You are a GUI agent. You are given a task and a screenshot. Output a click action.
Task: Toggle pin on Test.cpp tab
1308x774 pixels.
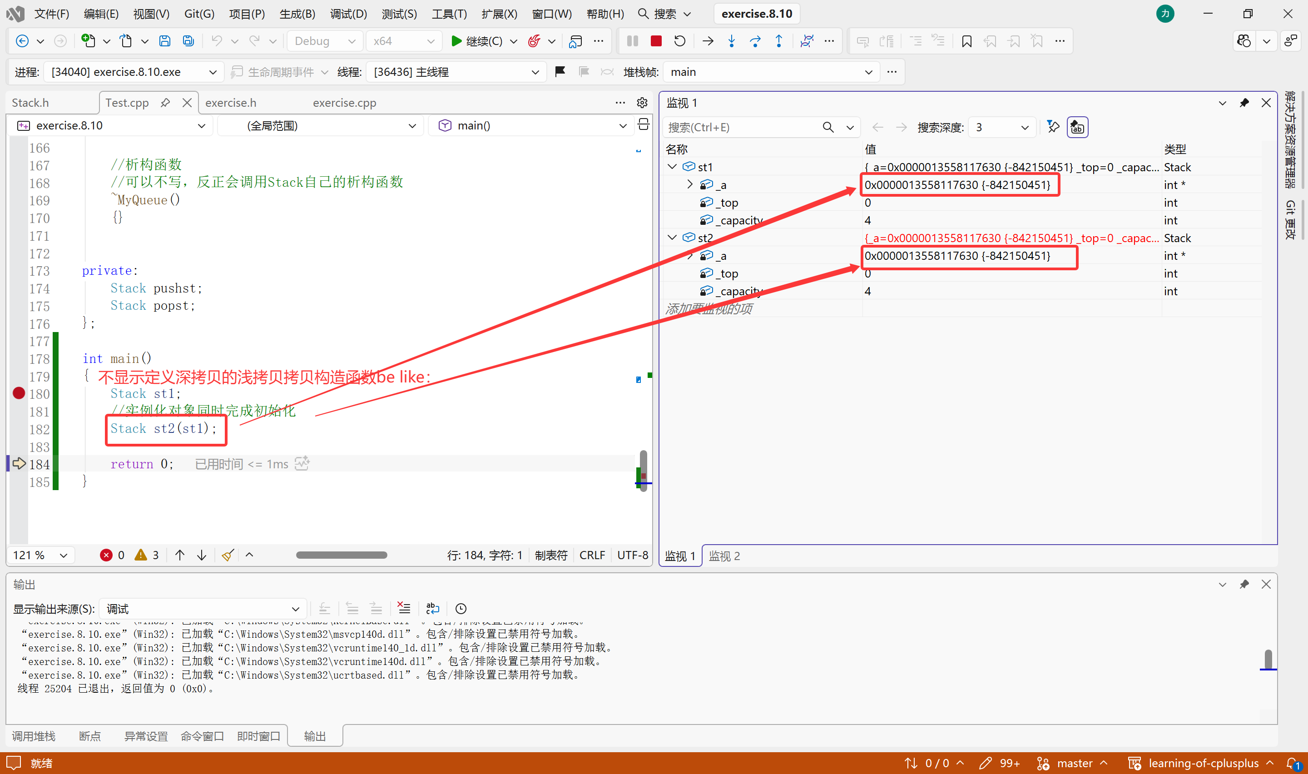[165, 103]
